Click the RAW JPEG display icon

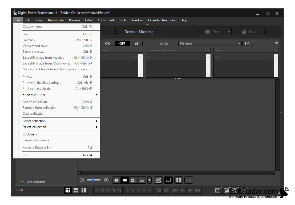(158, 180)
